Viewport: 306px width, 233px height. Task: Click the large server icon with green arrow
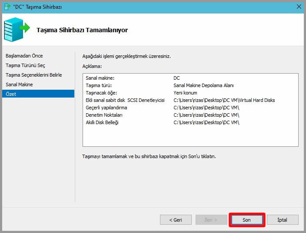(x=17, y=30)
